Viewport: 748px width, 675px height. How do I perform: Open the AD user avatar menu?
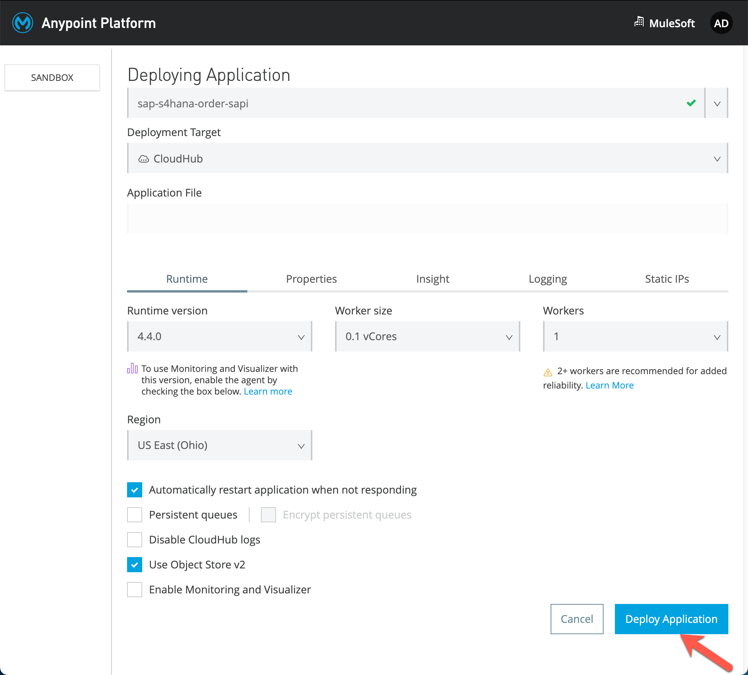[721, 23]
